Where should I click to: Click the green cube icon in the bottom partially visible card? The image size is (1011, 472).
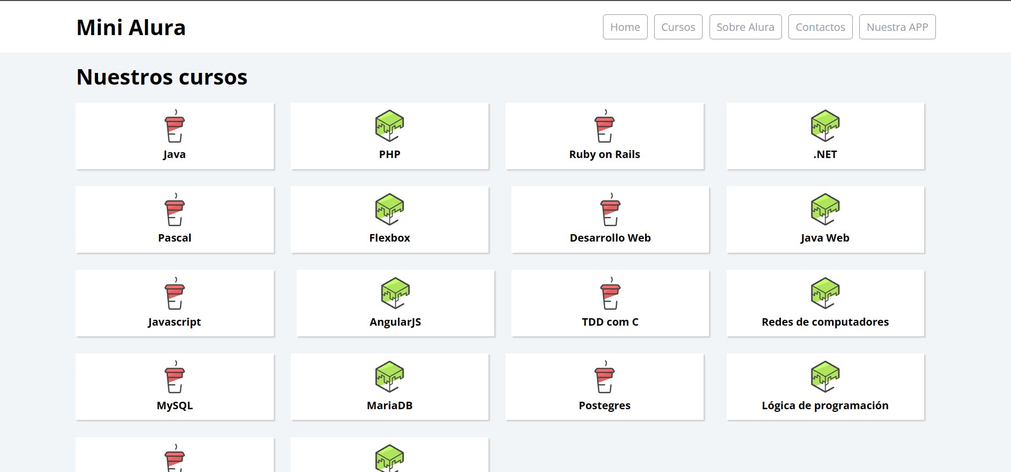(x=389, y=458)
